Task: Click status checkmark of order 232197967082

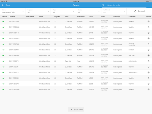Action: pyautogui.click(x=3, y=44)
